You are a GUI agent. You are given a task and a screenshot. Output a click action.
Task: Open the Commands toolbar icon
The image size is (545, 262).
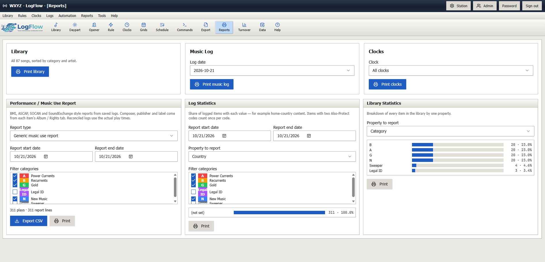185,27
